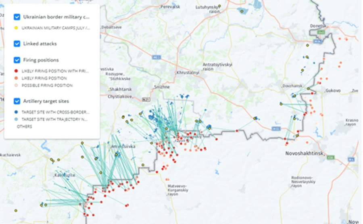This screenshot has width=363, height=224.
Task: Click the Novoshakhtinsk city label
Action: 305,153
